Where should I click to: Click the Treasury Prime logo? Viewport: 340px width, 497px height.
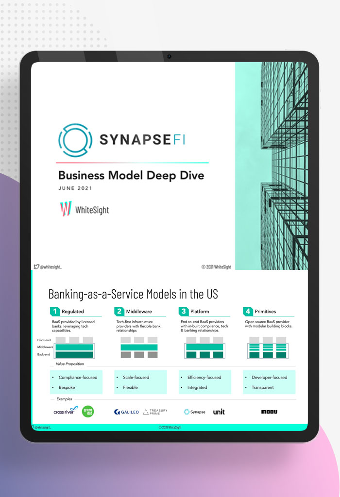(x=155, y=412)
